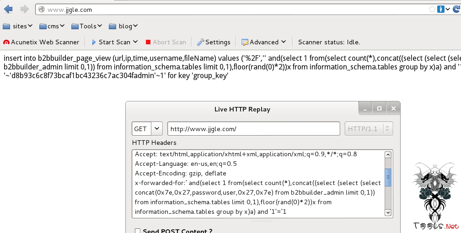Click the Accept: text/html header line
The height and width of the screenshot is (233, 461).
(x=246, y=154)
